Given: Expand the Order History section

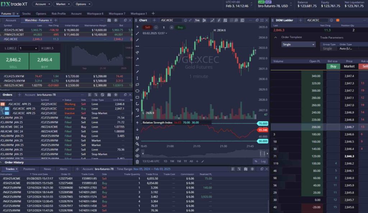Looking at the screenshot, I should [14, 162].
